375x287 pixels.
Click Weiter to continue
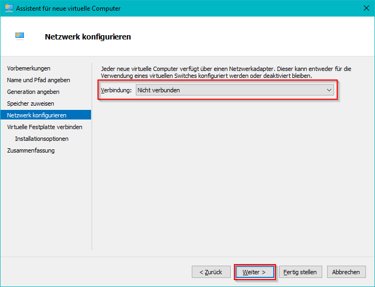(x=254, y=272)
